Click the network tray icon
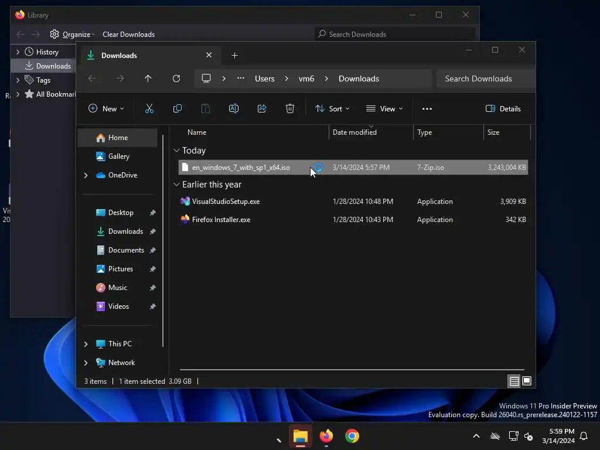 pos(513,436)
